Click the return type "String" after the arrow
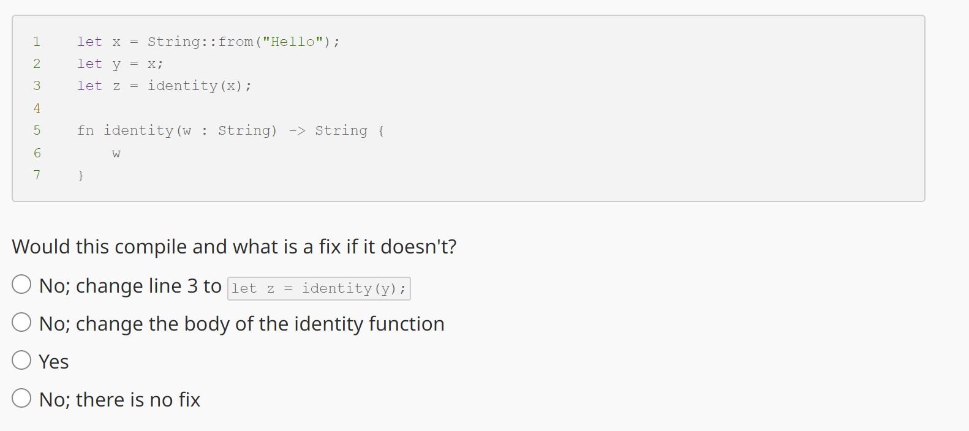This screenshot has height=431, width=969. pyautogui.click(x=342, y=130)
